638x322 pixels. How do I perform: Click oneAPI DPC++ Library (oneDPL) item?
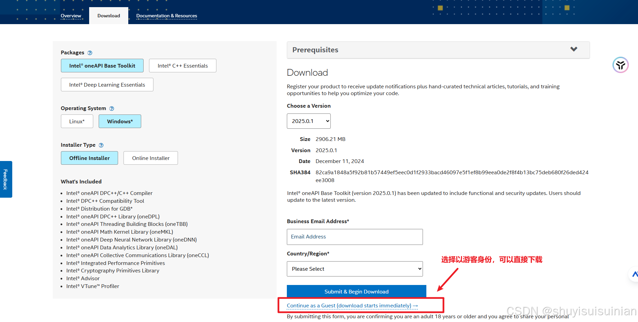coord(113,216)
